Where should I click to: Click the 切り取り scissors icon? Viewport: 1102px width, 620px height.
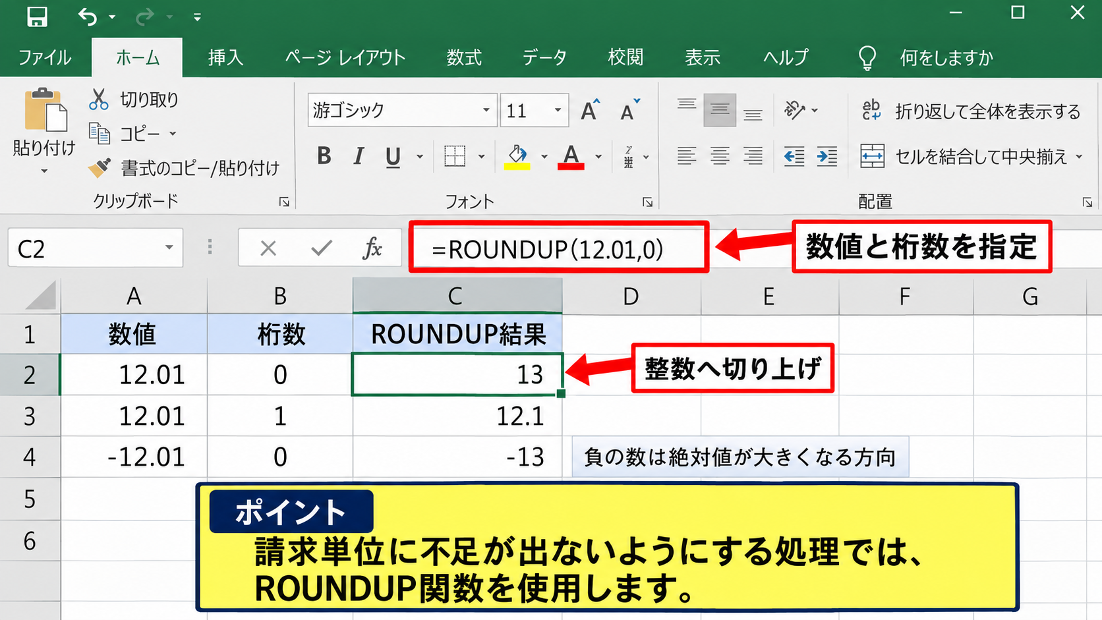(99, 99)
